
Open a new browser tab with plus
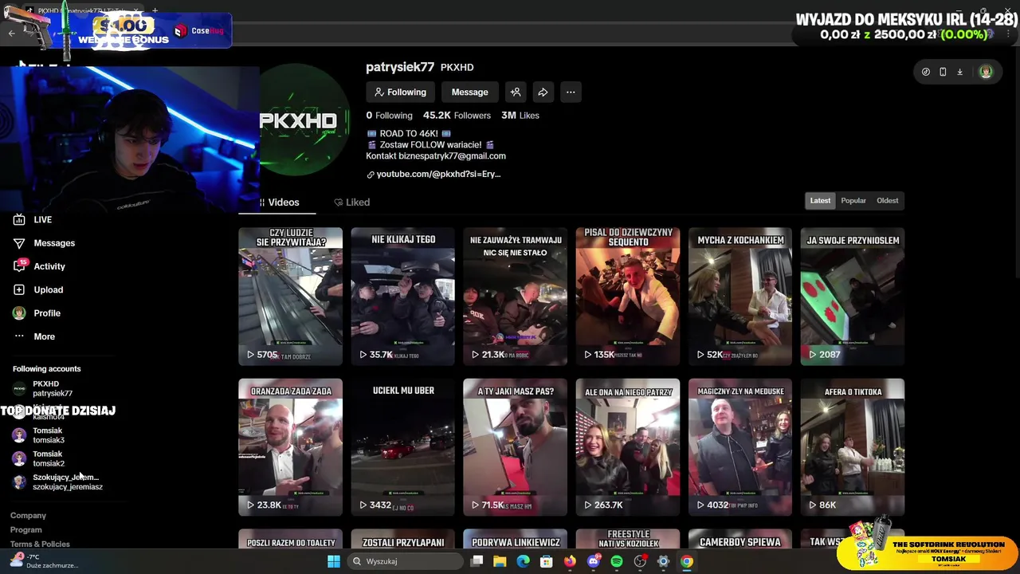(x=155, y=10)
